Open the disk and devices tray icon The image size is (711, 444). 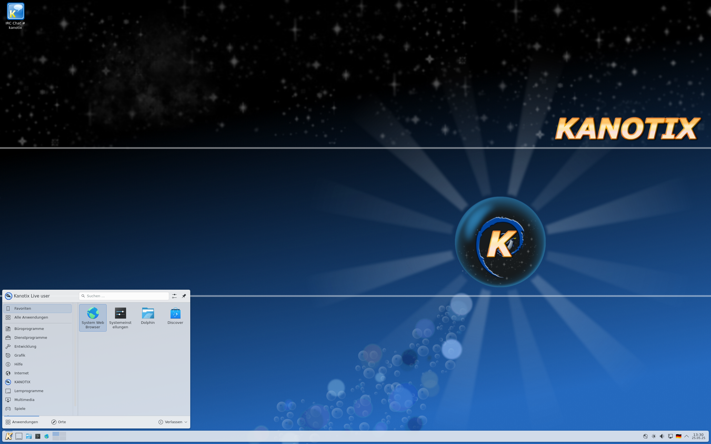point(645,436)
